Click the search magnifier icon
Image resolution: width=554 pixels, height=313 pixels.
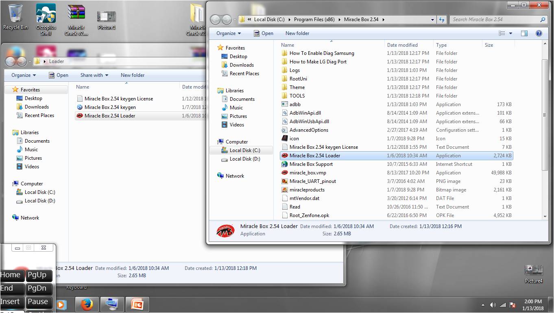click(543, 19)
